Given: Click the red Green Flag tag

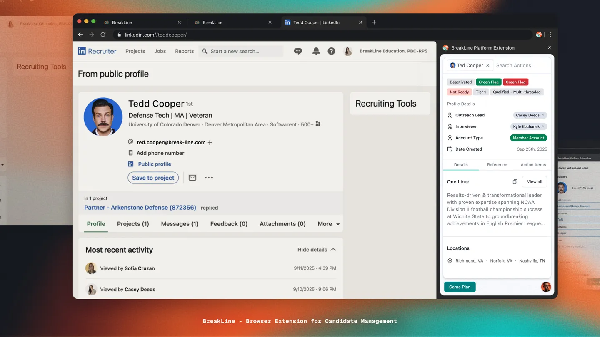Looking at the screenshot, I should pos(516,82).
